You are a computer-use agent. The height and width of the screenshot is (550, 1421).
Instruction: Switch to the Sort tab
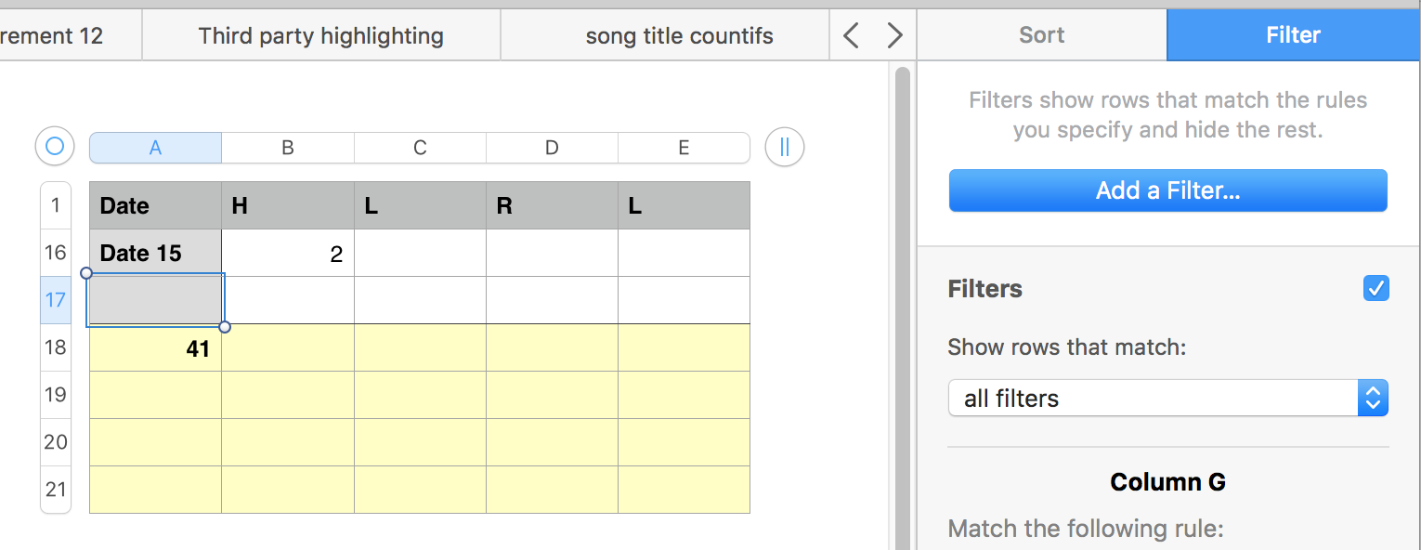coord(1041,35)
